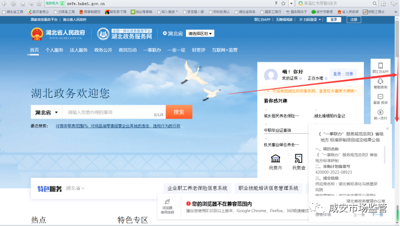The height and width of the screenshot is (226, 400).
Task: Open the 武汉 bookmark with colorful icon
Action: click(x=38, y=11)
